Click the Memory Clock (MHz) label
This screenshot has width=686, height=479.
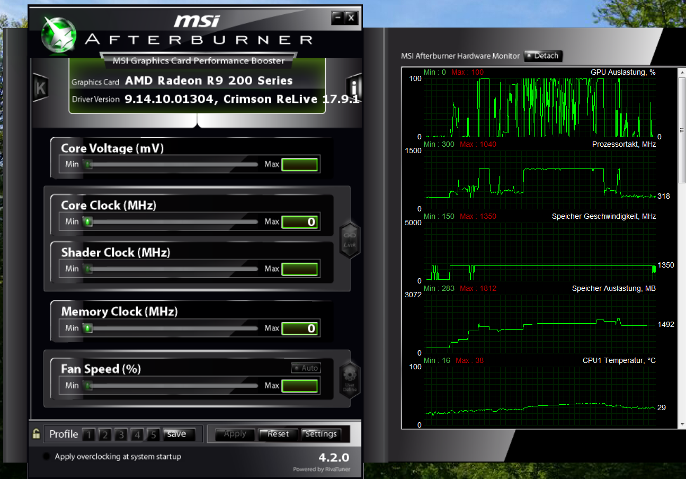[119, 312]
